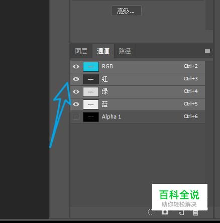220x223 pixels.
Task: Select the 蓝 channel name
Action: (x=104, y=104)
